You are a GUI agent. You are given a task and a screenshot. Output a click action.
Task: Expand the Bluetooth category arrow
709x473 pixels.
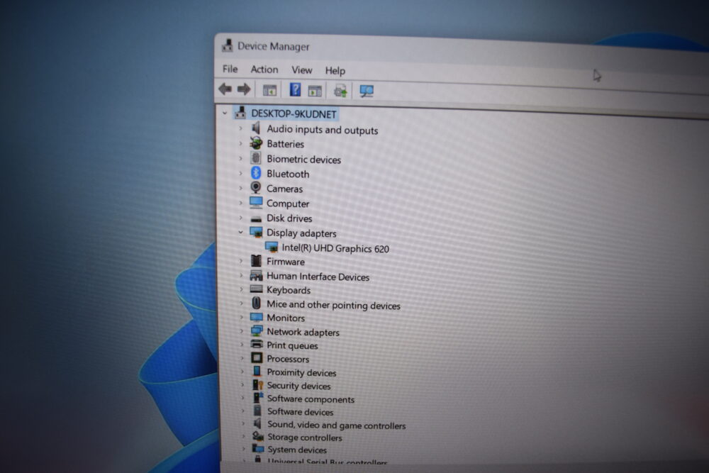point(240,173)
